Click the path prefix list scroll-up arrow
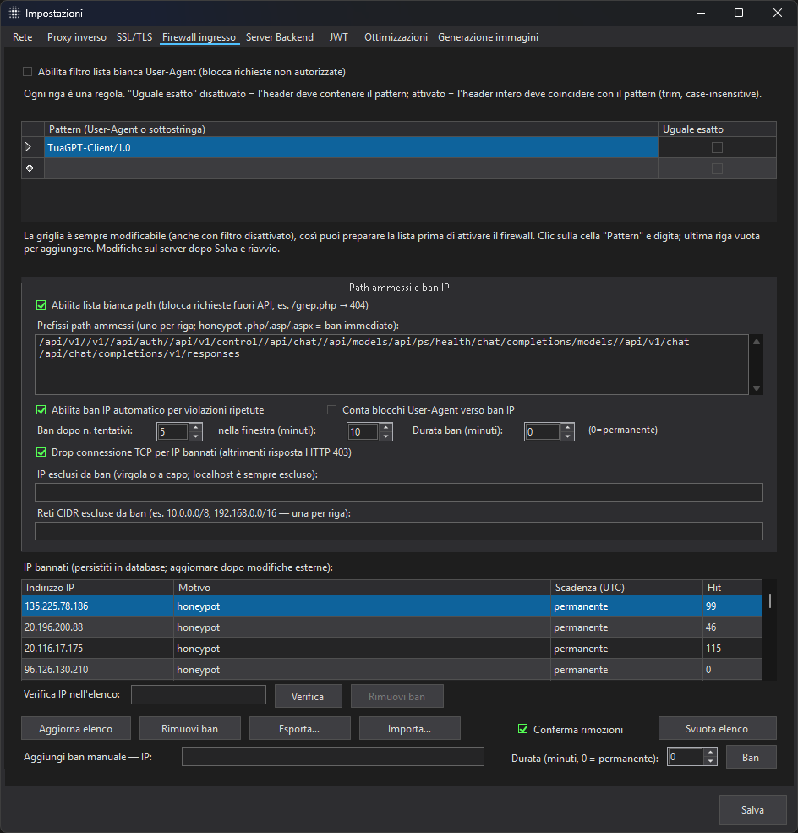The height and width of the screenshot is (833, 798). pos(757,342)
